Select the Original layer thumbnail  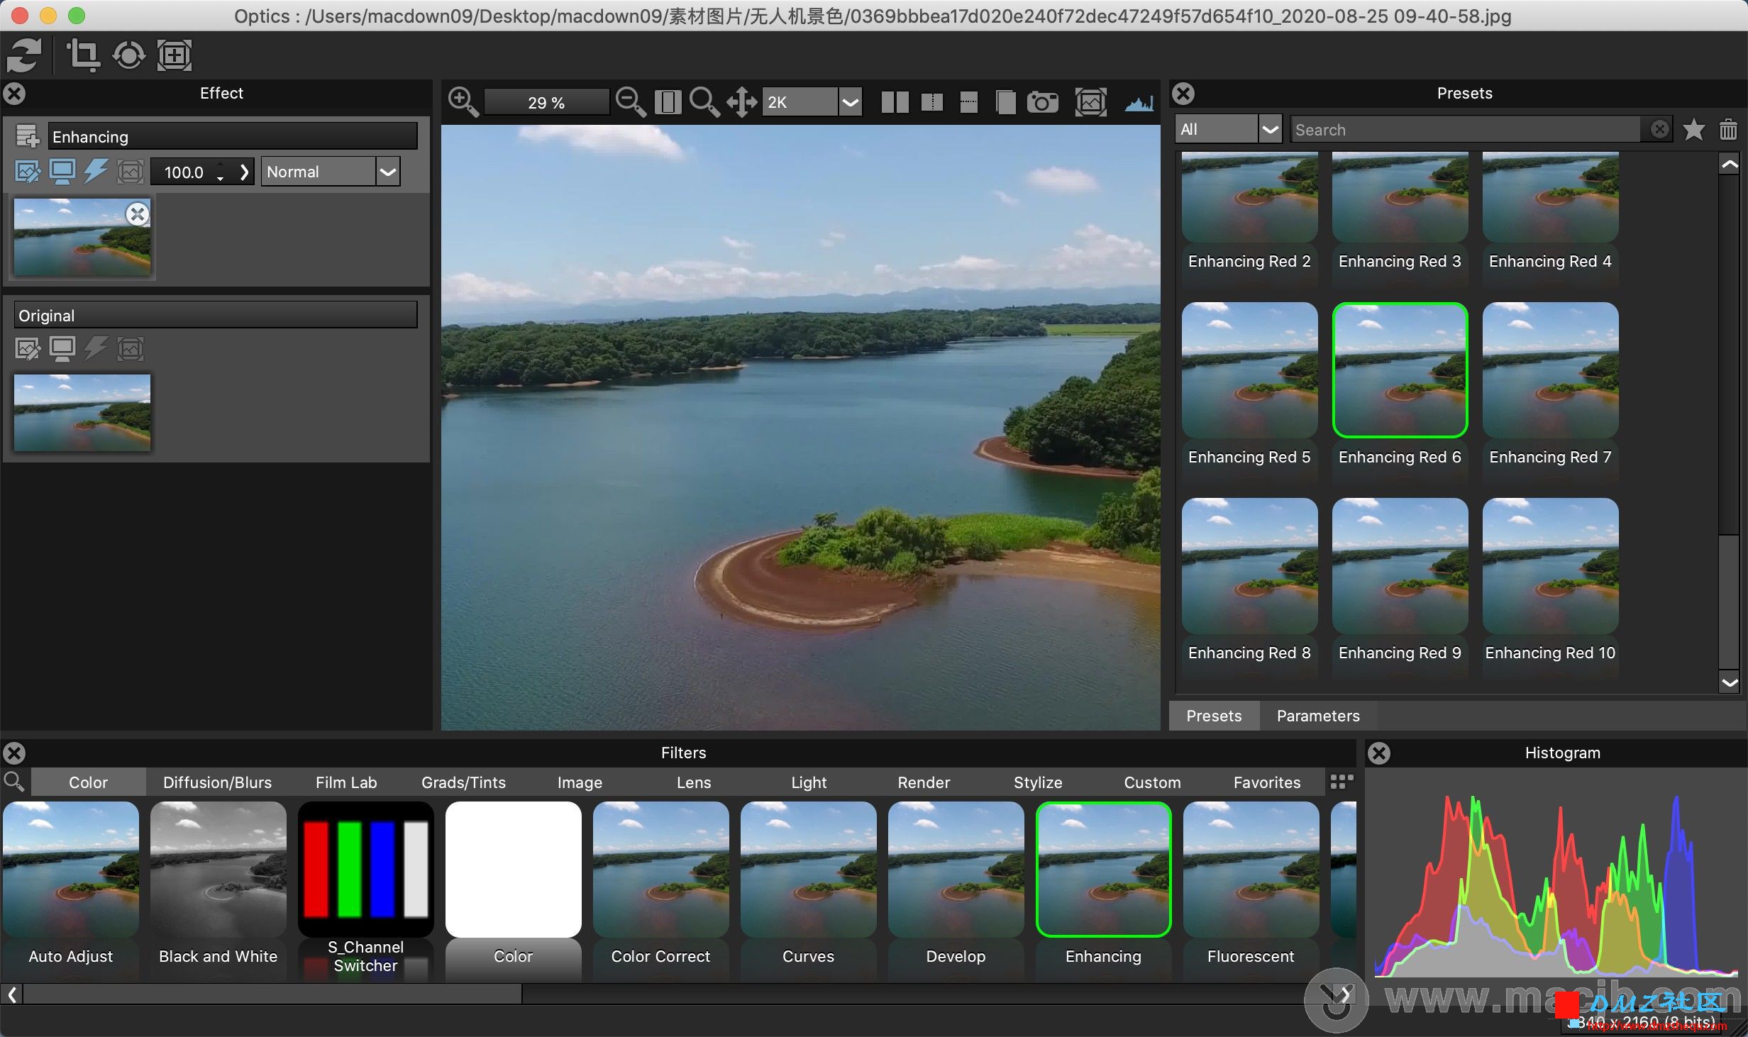tap(82, 413)
